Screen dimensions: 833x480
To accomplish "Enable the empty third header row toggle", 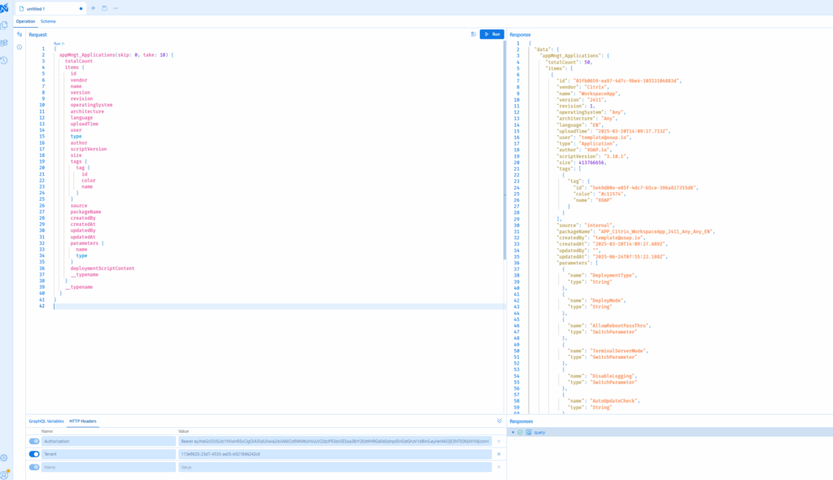I will point(33,467).
